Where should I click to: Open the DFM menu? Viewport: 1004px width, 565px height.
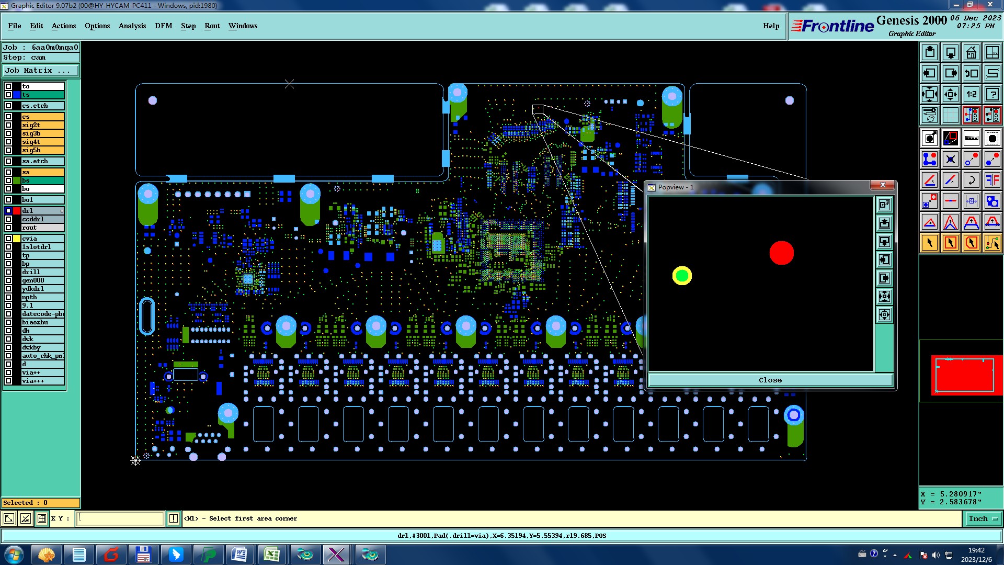point(163,26)
